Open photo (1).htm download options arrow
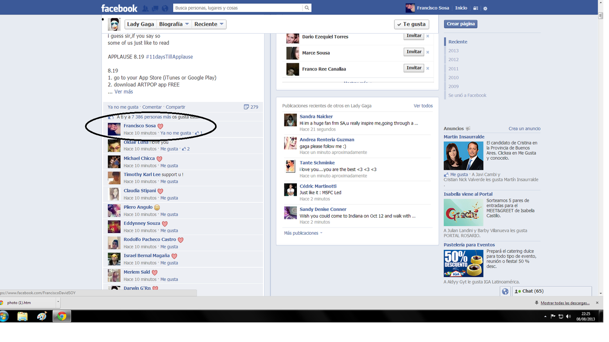 point(58,302)
